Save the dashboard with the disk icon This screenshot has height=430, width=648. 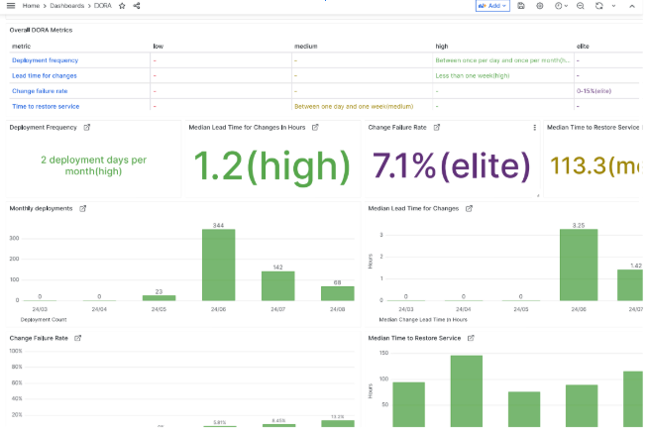521,6
